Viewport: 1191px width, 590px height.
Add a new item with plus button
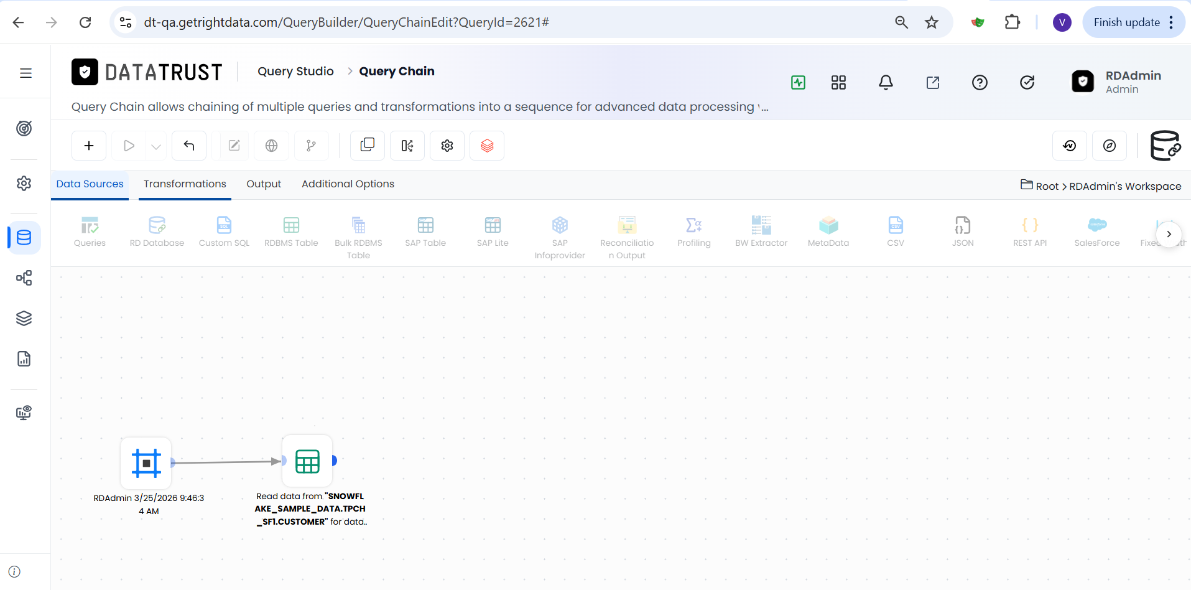[x=89, y=146]
